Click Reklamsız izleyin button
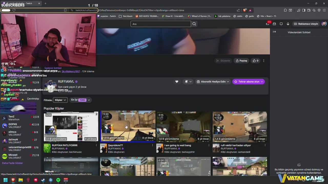The image size is (328, 184). tap(306, 24)
